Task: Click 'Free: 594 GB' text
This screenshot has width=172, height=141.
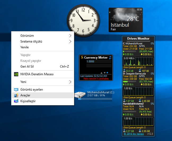Action: [145, 79]
